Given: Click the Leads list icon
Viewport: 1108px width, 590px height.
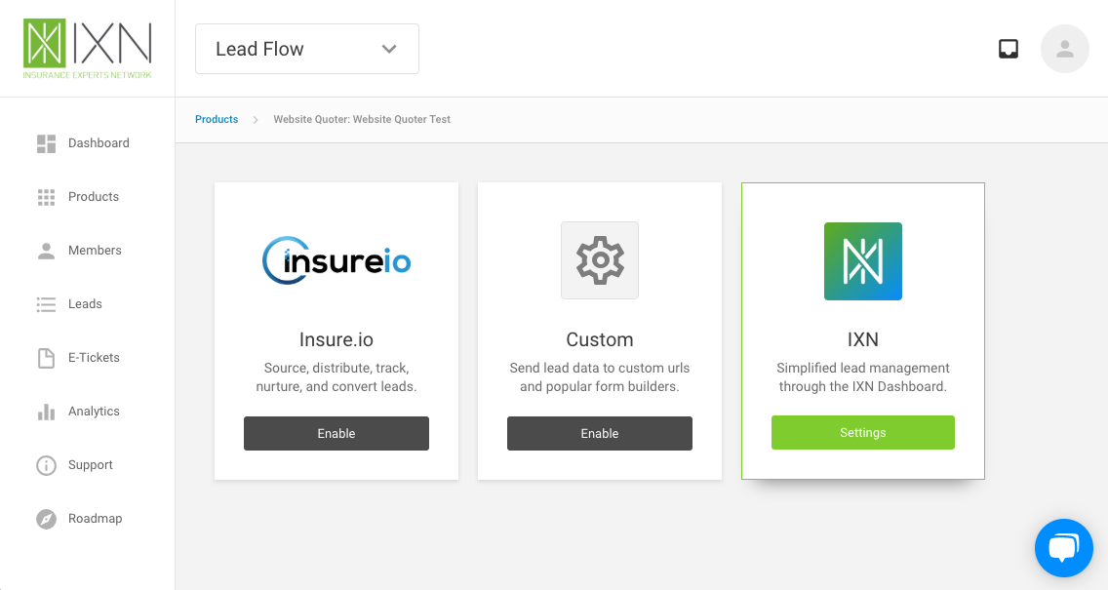Looking at the screenshot, I should click(46, 304).
